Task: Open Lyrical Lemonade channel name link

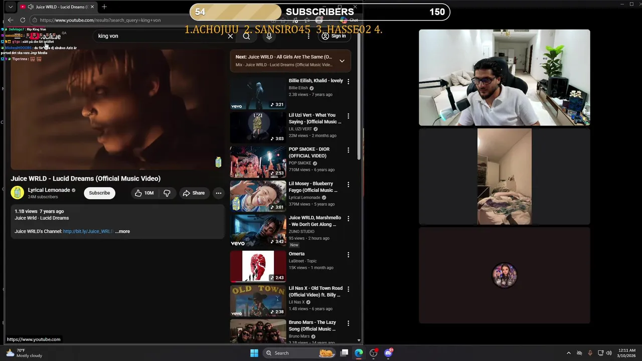Action: [49, 190]
